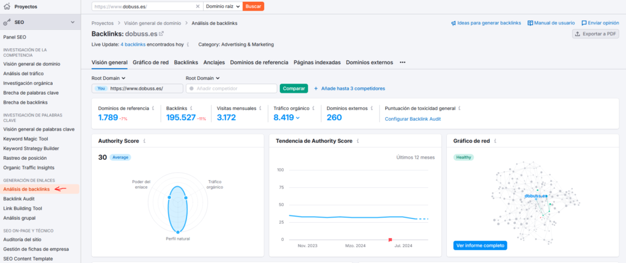Screen dimensions: 626x263
Task: Click the SEO key icon
Action: [x=7, y=23]
